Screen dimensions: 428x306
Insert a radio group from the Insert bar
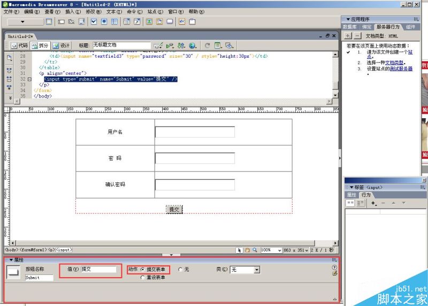point(114,21)
